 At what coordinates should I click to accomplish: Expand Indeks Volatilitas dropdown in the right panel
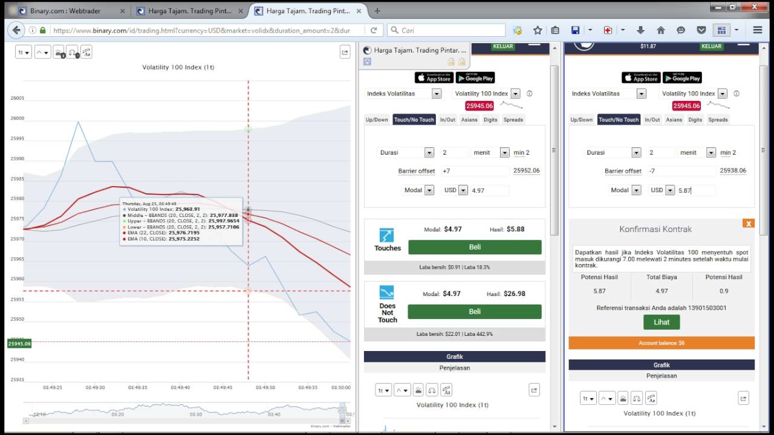point(642,94)
